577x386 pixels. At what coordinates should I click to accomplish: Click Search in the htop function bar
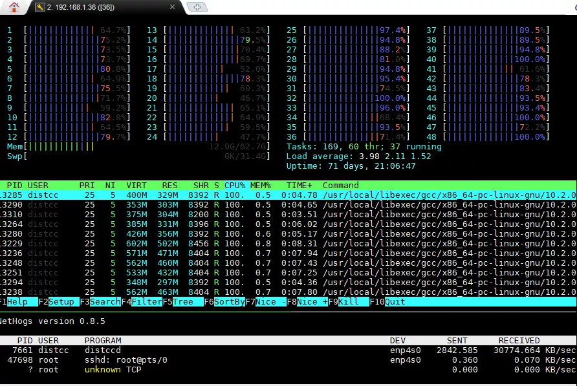coord(104,302)
